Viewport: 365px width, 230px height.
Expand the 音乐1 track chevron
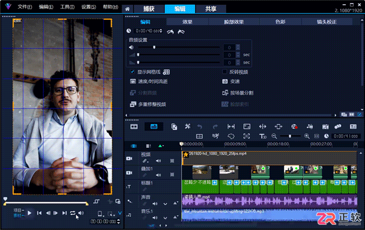[165, 218]
